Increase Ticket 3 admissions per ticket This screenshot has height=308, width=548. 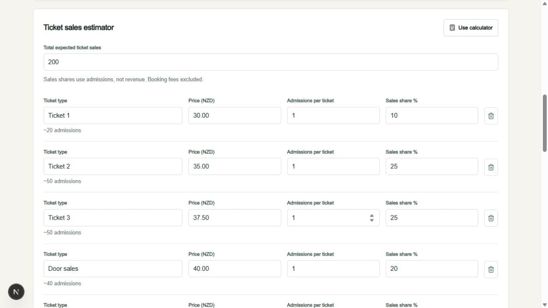click(x=372, y=215)
